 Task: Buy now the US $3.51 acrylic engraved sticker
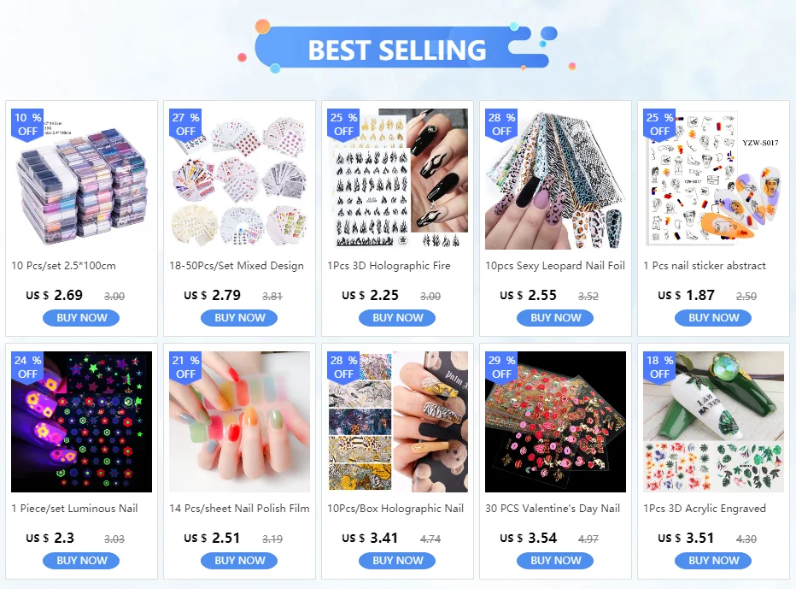tap(713, 561)
